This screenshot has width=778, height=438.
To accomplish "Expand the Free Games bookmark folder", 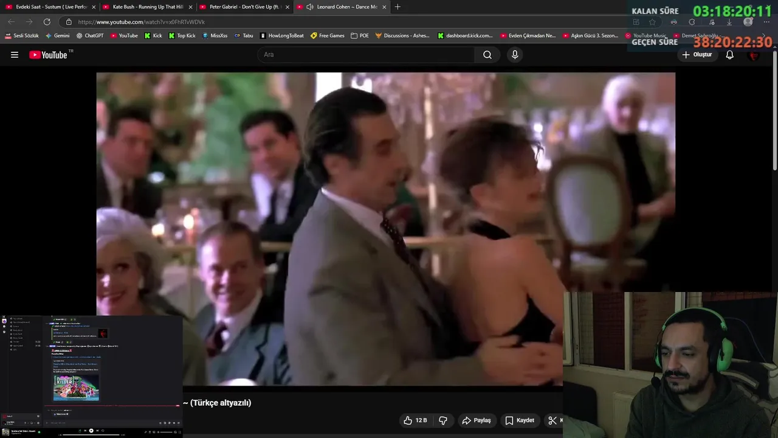I will click(327, 36).
